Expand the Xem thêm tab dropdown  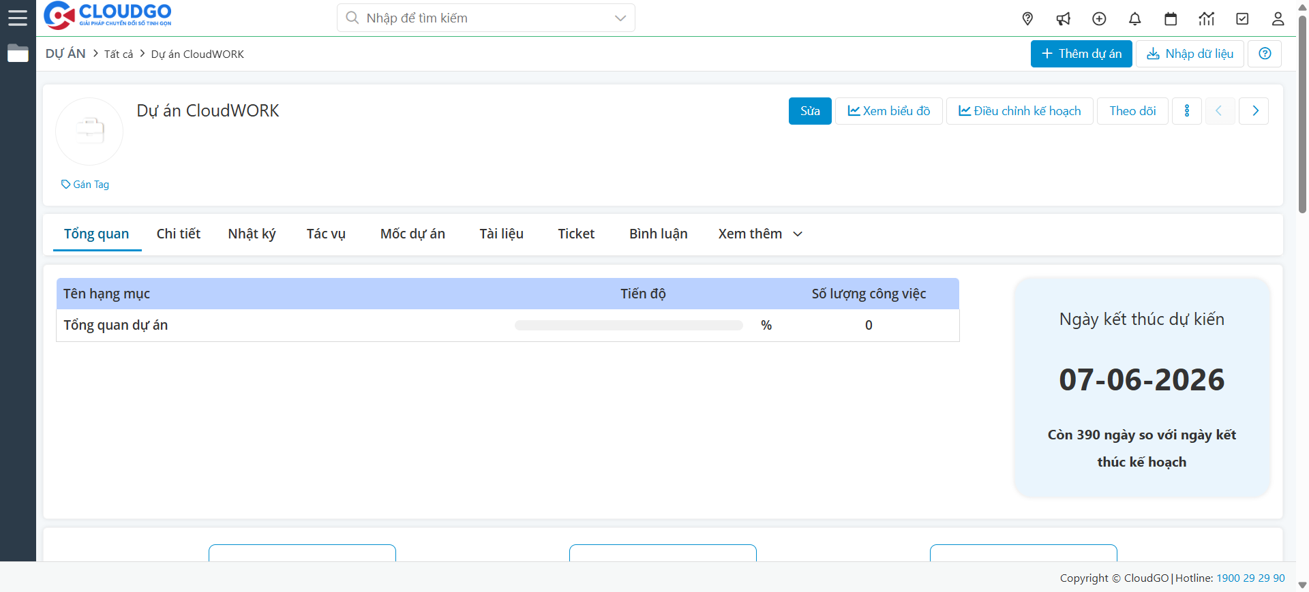(760, 234)
